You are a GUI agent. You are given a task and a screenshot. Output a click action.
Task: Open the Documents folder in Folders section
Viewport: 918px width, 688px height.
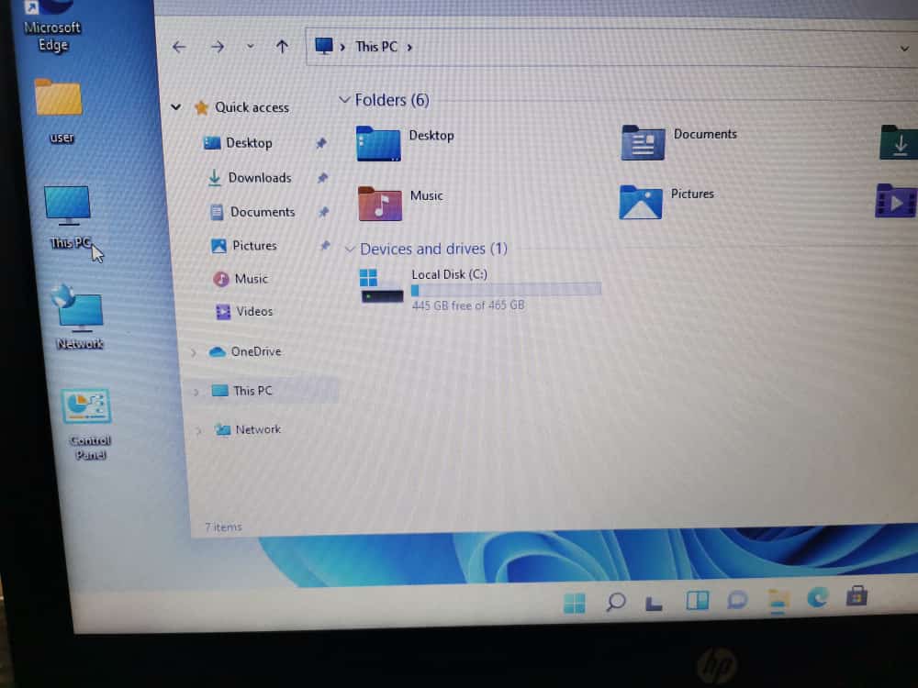pos(644,143)
